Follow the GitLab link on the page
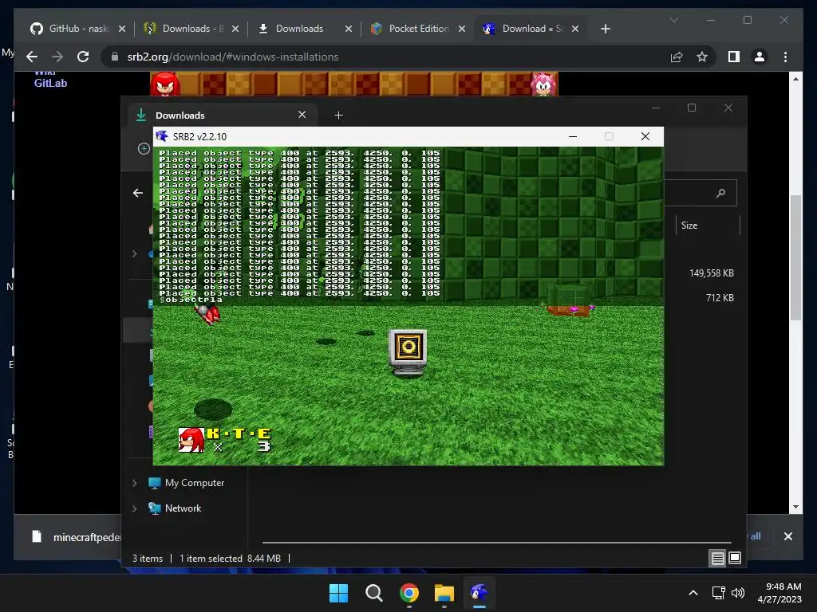The height and width of the screenshot is (612, 817). (50, 83)
